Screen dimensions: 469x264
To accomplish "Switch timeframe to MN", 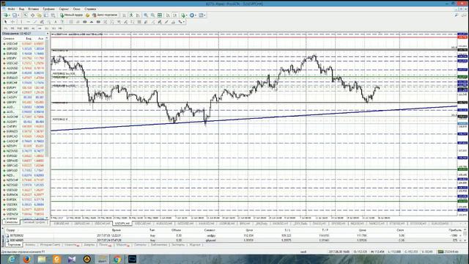I will click(x=60, y=28).
